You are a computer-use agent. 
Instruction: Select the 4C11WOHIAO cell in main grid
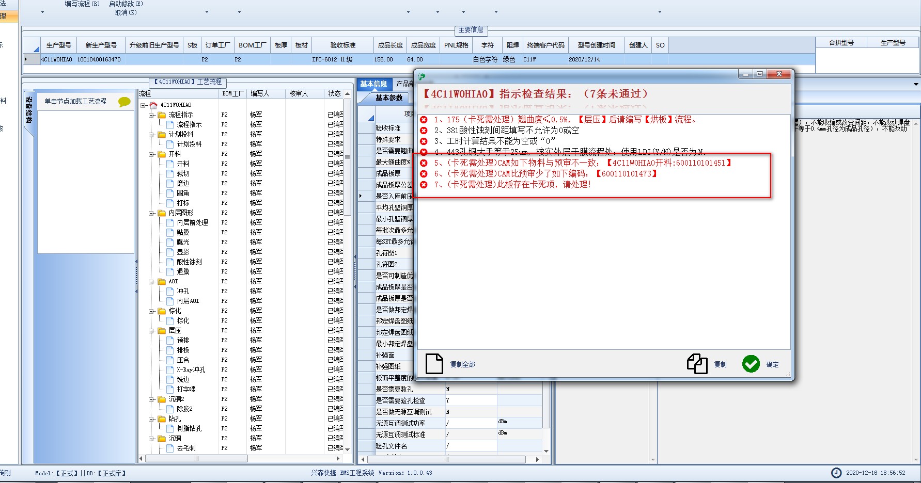pyautogui.click(x=57, y=59)
